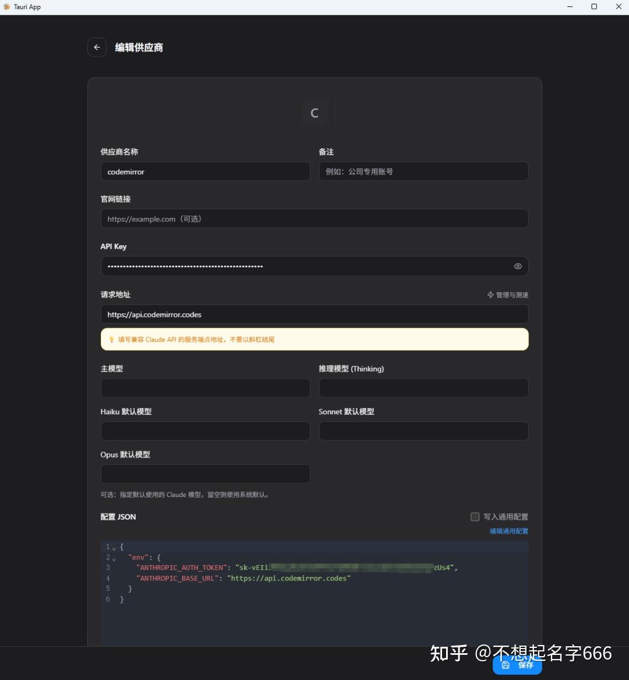Click the provider avatar icon "C"
This screenshot has height=680, width=629.
click(314, 112)
